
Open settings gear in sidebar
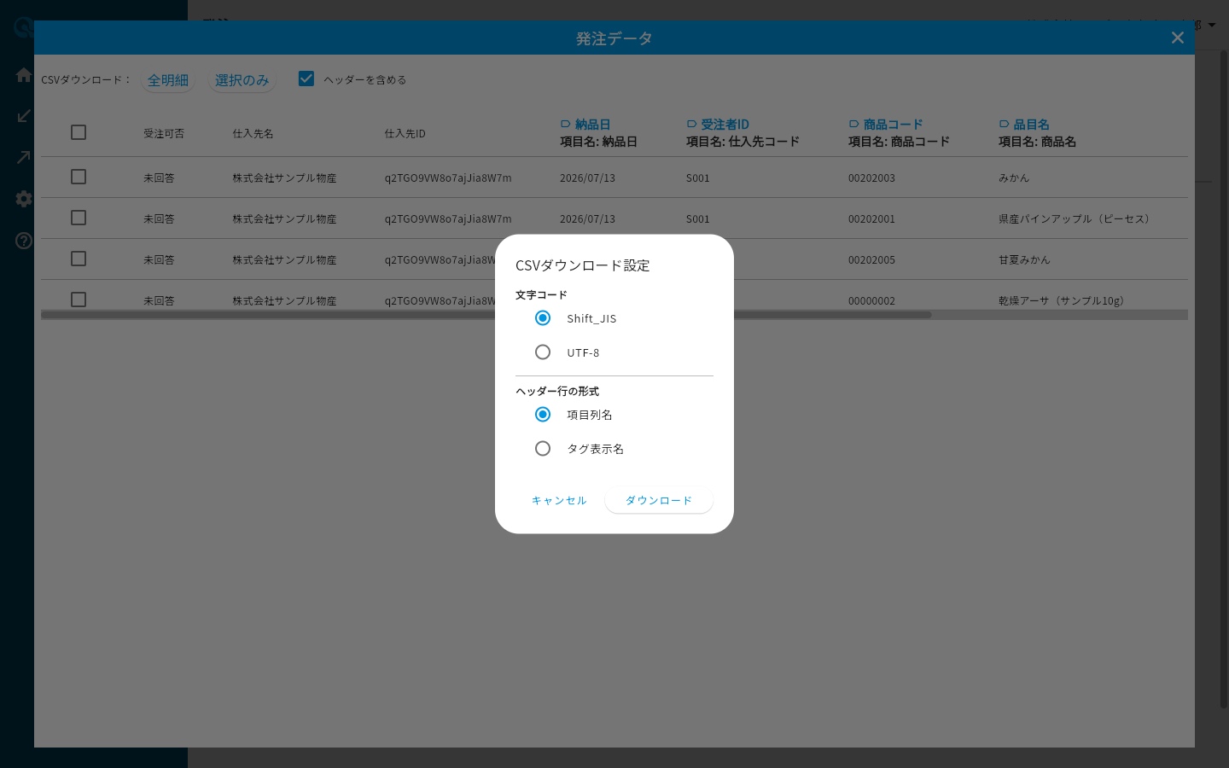pyautogui.click(x=24, y=199)
